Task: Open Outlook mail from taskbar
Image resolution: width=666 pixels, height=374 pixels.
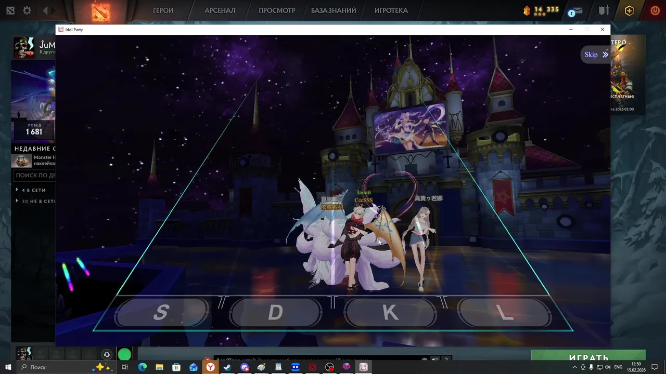Action: click(x=194, y=367)
